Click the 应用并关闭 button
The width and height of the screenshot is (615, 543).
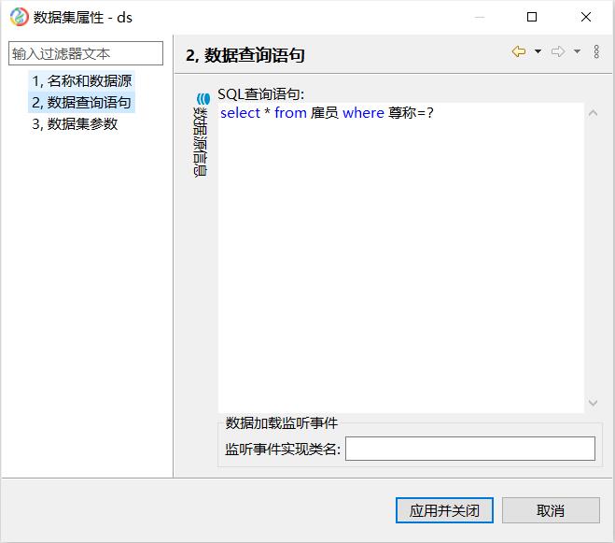pos(444,510)
